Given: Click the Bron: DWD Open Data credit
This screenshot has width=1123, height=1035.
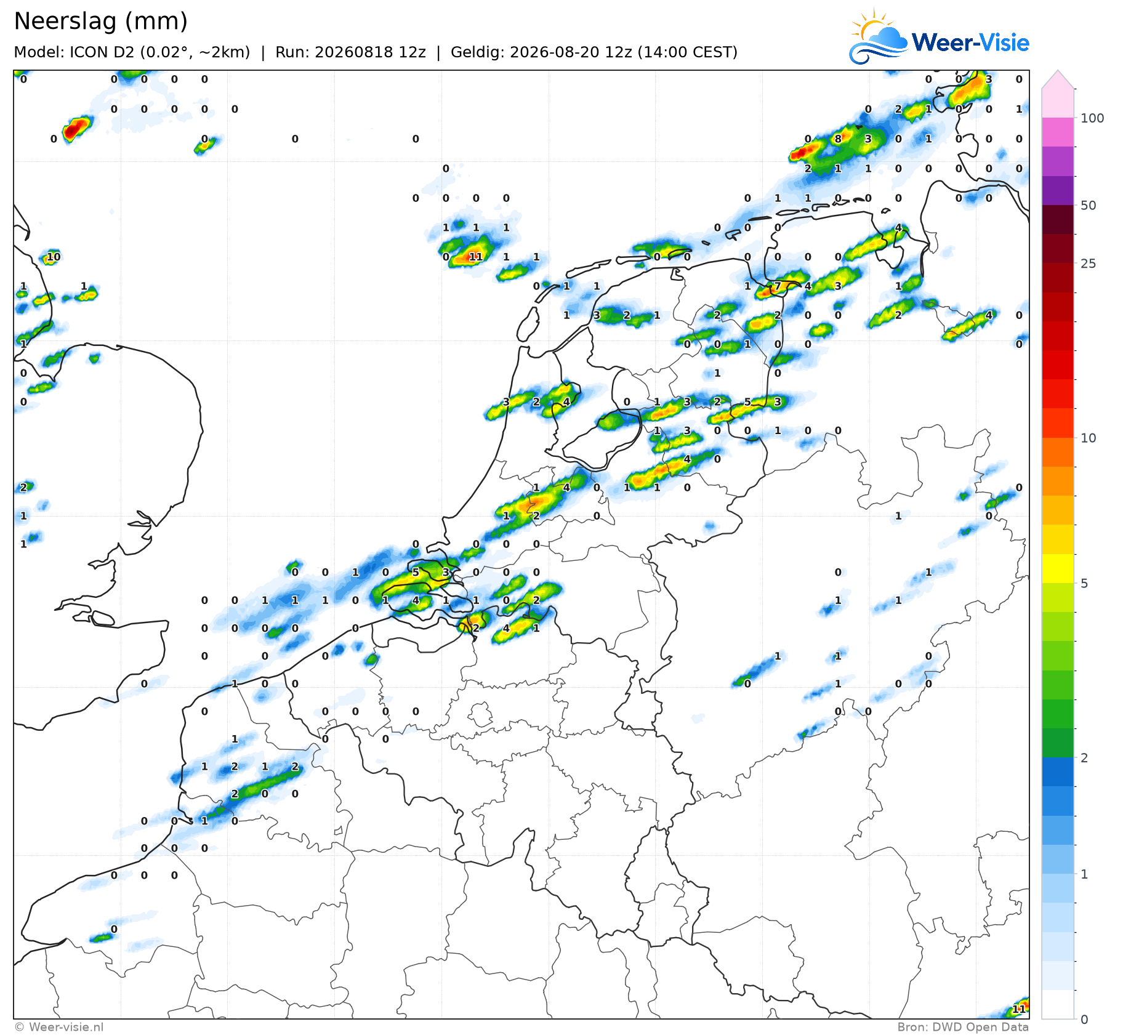Looking at the screenshot, I should pyautogui.click(x=963, y=1026).
